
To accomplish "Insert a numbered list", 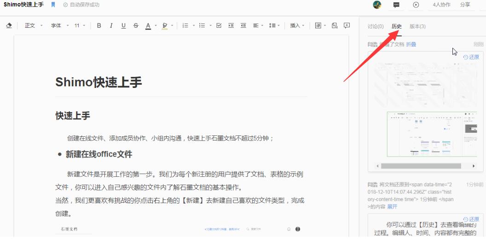I will pyautogui.click(x=185, y=26).
